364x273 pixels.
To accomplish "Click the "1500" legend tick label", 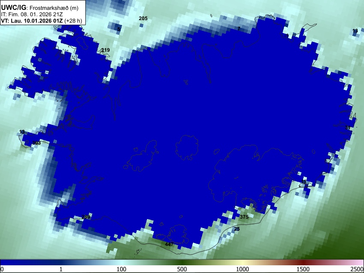I will click(303, 269).
